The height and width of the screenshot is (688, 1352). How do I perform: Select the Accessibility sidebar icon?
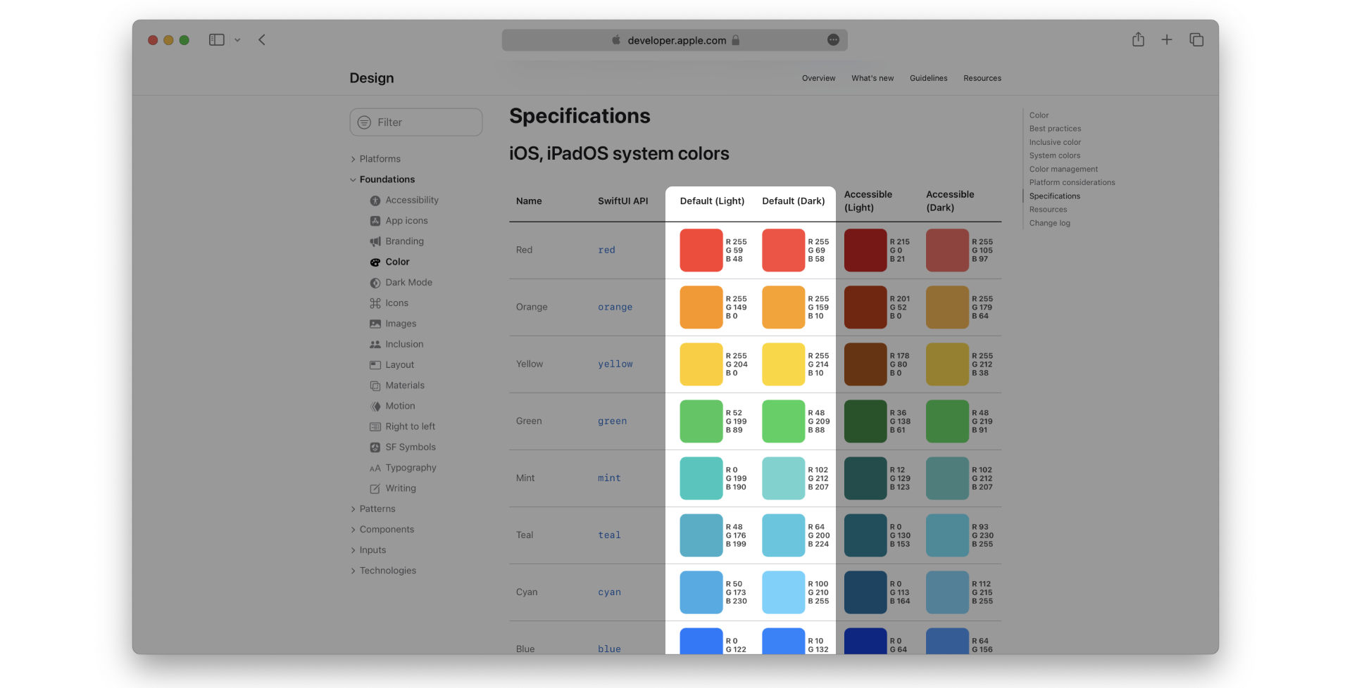click(x=375, y=200)
